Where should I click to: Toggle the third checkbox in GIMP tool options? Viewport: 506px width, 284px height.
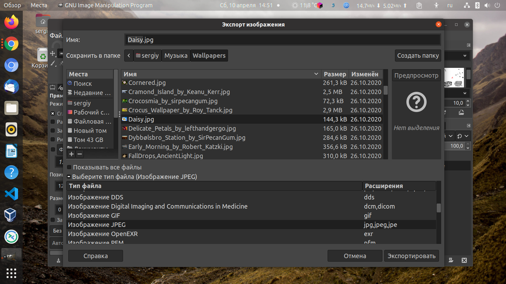[53, 131]
